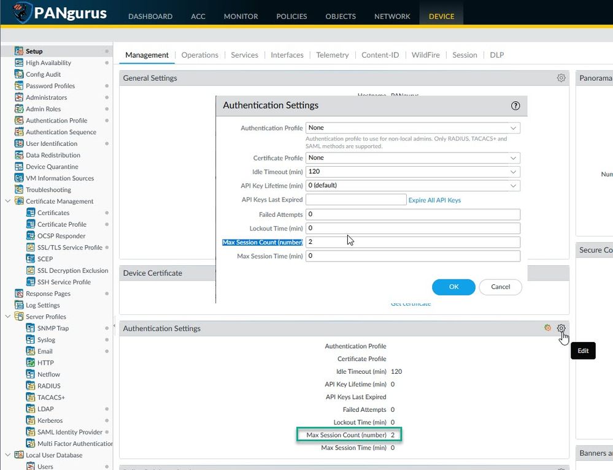This screenshot has height=470, width=613.
Task: Select SAML Identity Provider in sidebar
Action: point(69,432)
